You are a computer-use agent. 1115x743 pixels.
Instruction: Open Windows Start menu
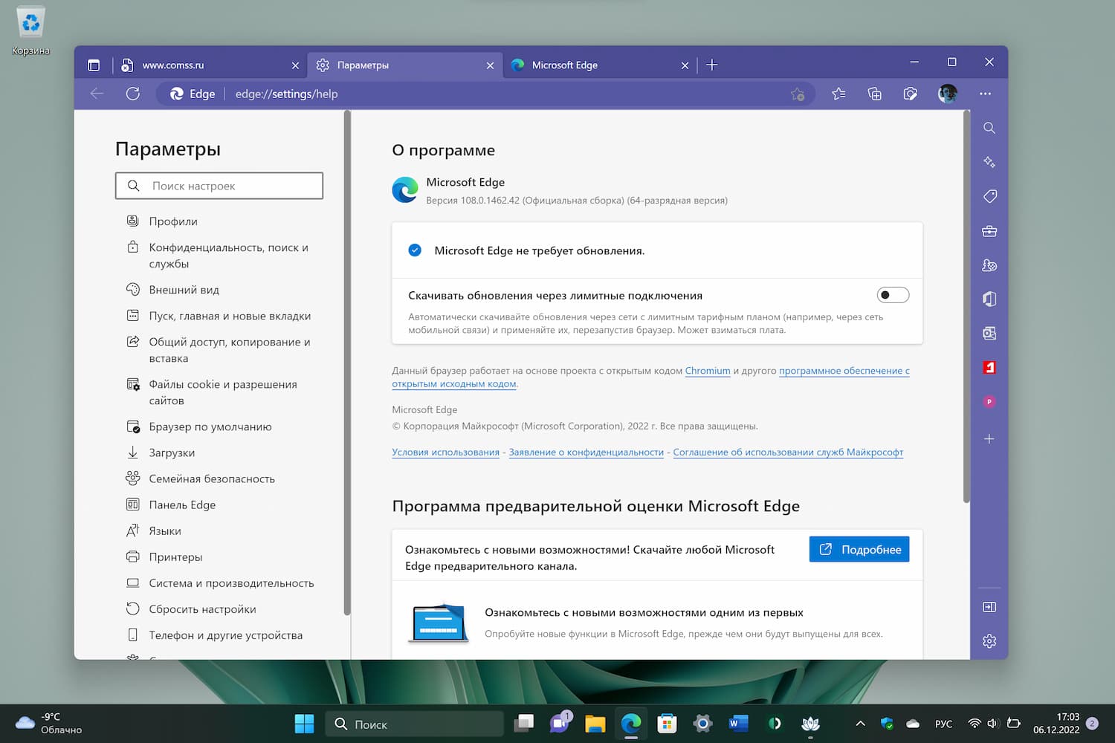click(x=304, y=724)
